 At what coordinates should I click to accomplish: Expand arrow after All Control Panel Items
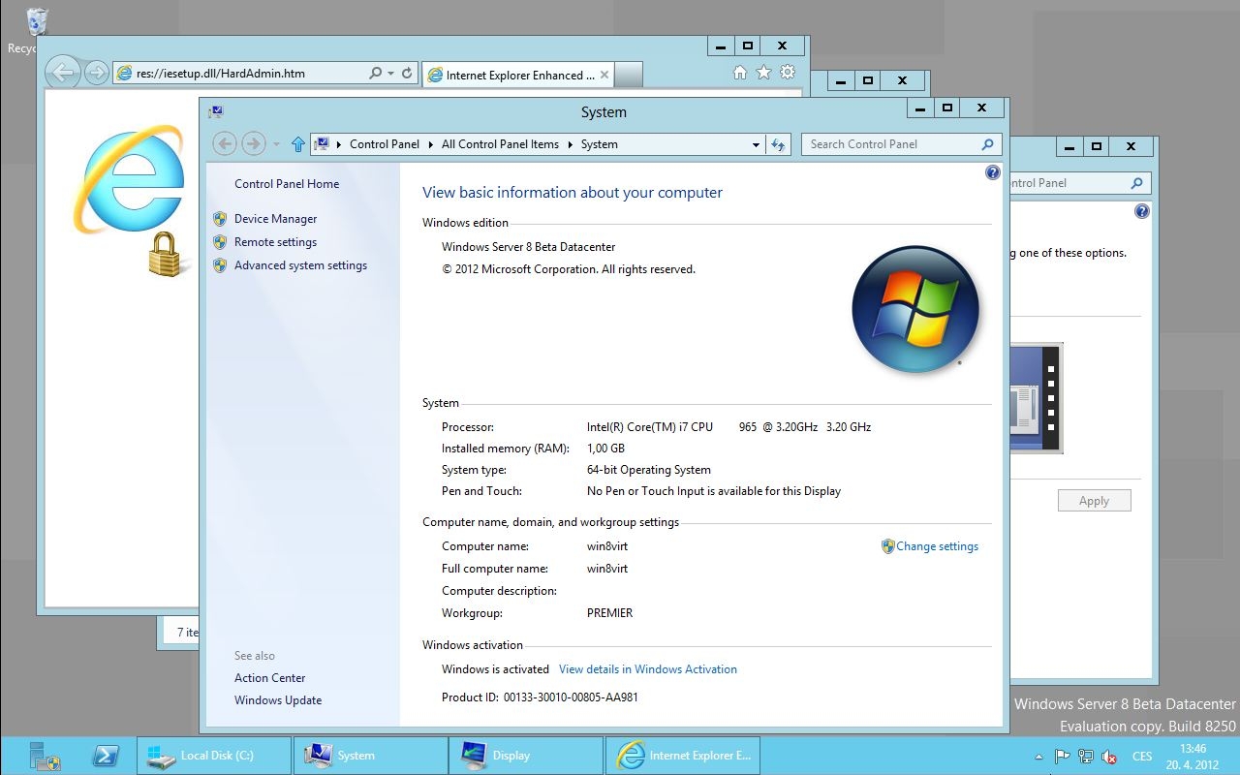[x=570, y=144]
